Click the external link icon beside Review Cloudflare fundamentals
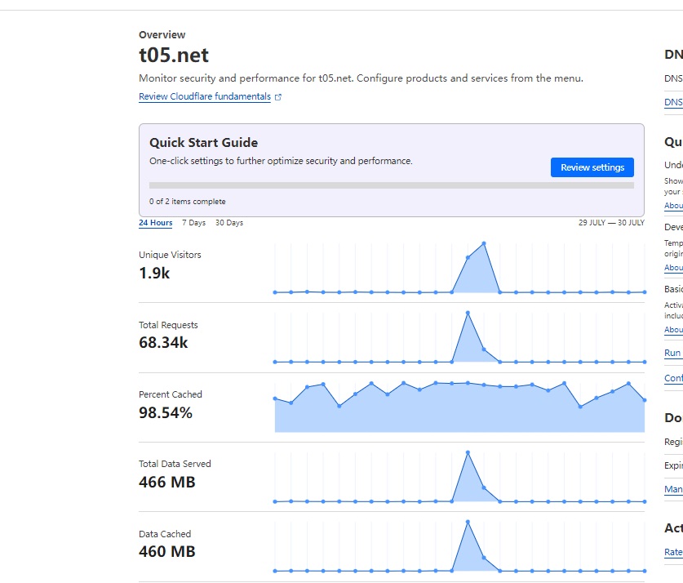The height and width of the screenshot is (583, 683). click(278, 97)
